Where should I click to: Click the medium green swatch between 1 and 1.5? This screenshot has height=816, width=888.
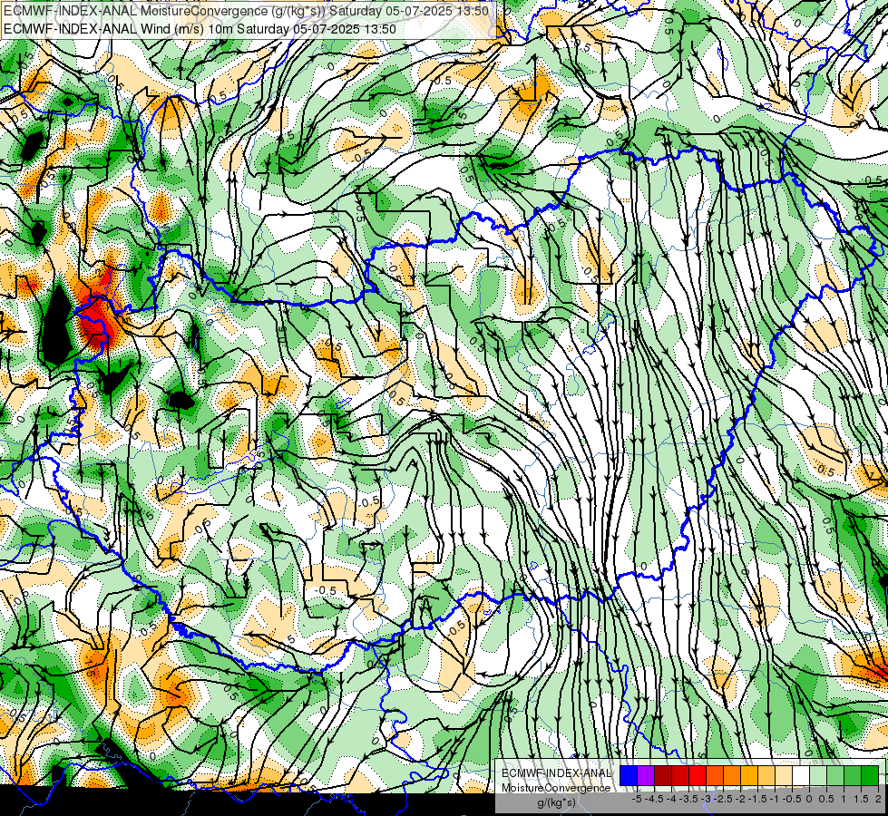(x=853, y=775)
